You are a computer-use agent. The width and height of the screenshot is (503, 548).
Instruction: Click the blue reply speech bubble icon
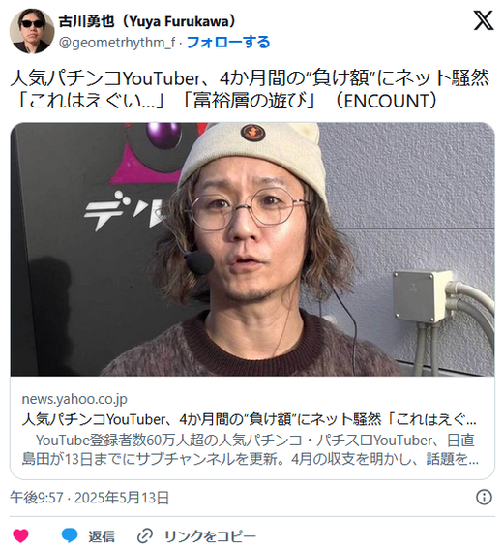tap(70, 535)
